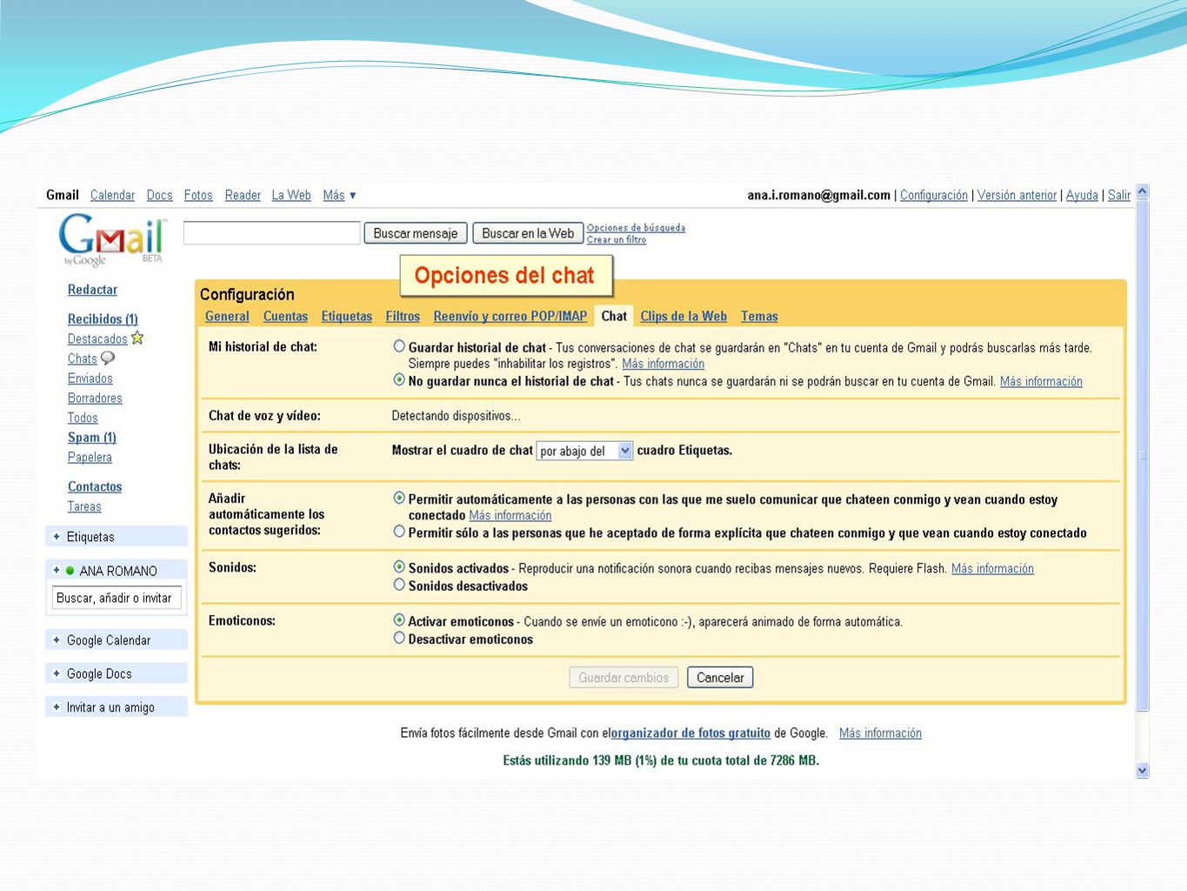This screenshot has height=891, width=1187.
Task: Open the Filtros settings tab
Action: (x=403, y=317)
